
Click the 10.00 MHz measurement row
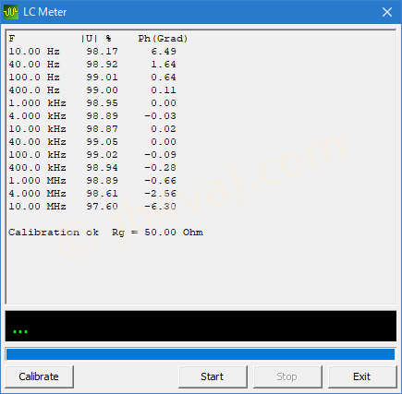[92, 207]
